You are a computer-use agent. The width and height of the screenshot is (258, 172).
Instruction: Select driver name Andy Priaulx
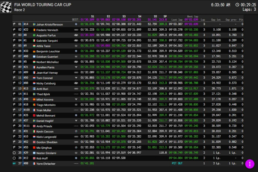44,126
